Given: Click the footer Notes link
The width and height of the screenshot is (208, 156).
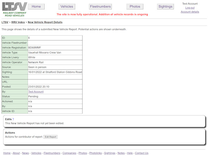Looking at the screenshot, I should pyautogui.click(x=121, y=153).
